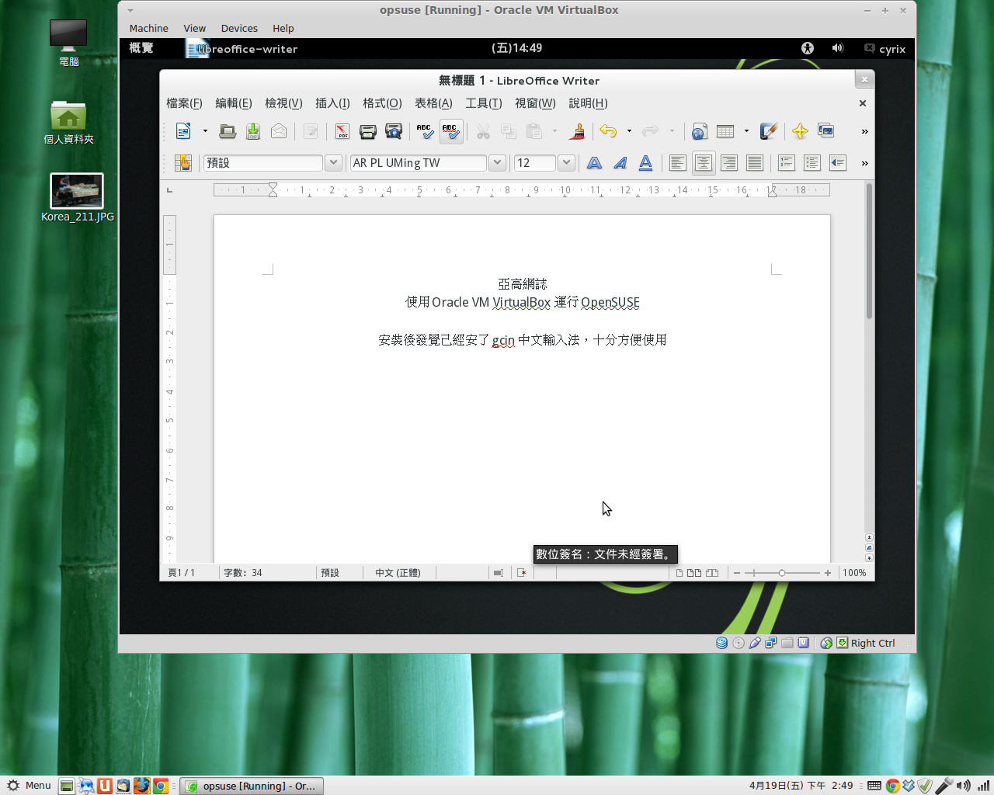Click the Save document icon

253,131
